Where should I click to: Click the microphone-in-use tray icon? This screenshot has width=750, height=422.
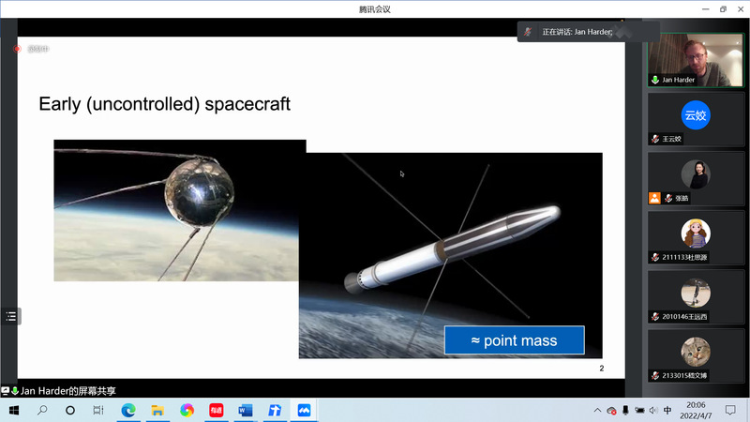click(x=625, y=411)
